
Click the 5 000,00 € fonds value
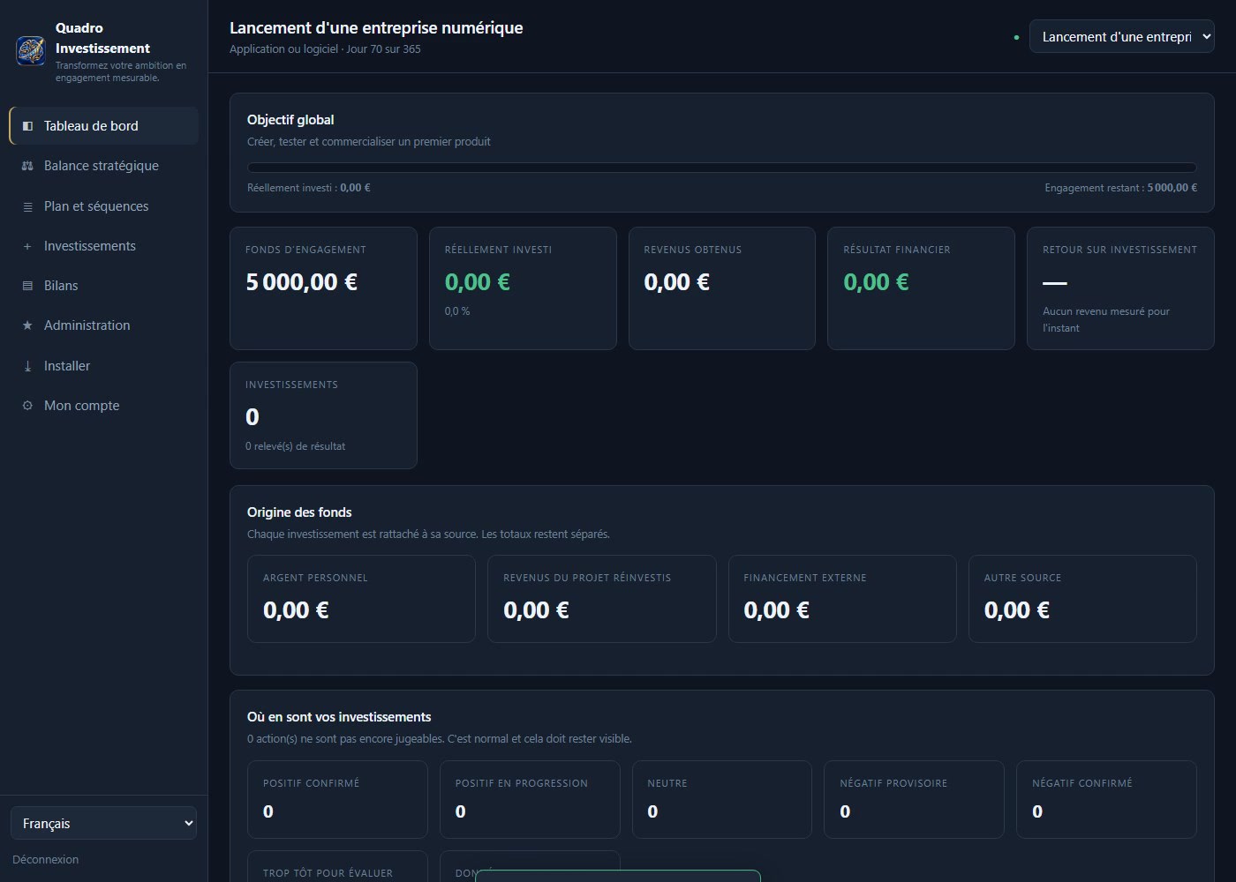tap(302, 282)
